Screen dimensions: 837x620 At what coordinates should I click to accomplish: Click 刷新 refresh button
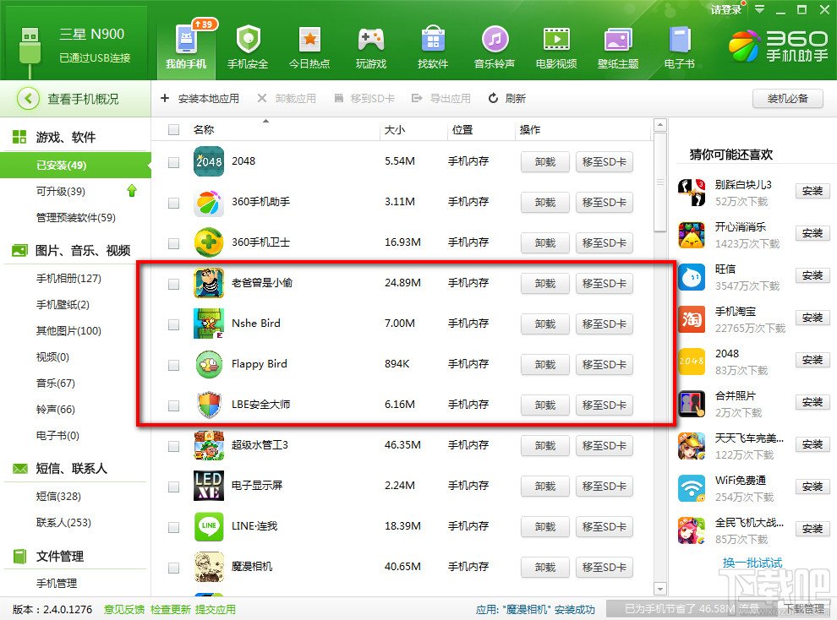507,98
